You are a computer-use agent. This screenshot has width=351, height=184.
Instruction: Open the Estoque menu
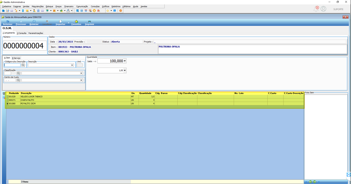pos(49,7)
